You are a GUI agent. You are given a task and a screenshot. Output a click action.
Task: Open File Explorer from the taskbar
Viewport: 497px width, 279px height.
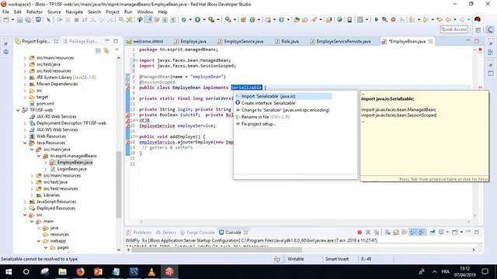click(x=62, y=271)
